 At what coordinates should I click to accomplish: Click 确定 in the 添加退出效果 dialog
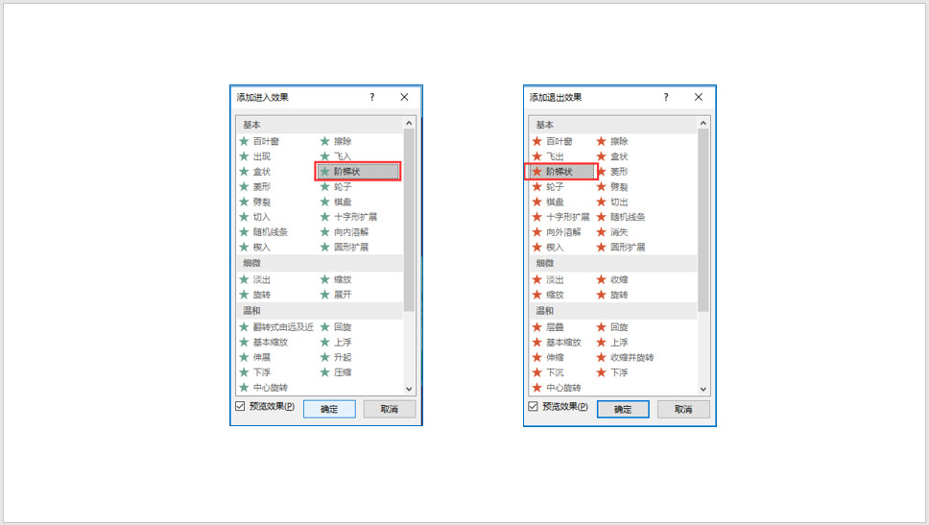click(623, 409)
